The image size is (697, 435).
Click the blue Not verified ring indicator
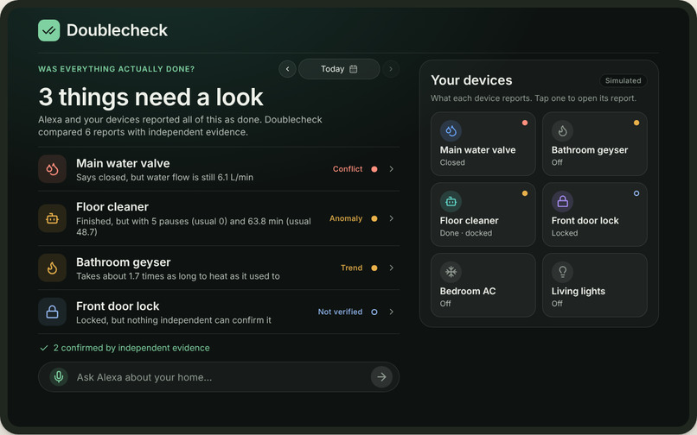point(374,312)
